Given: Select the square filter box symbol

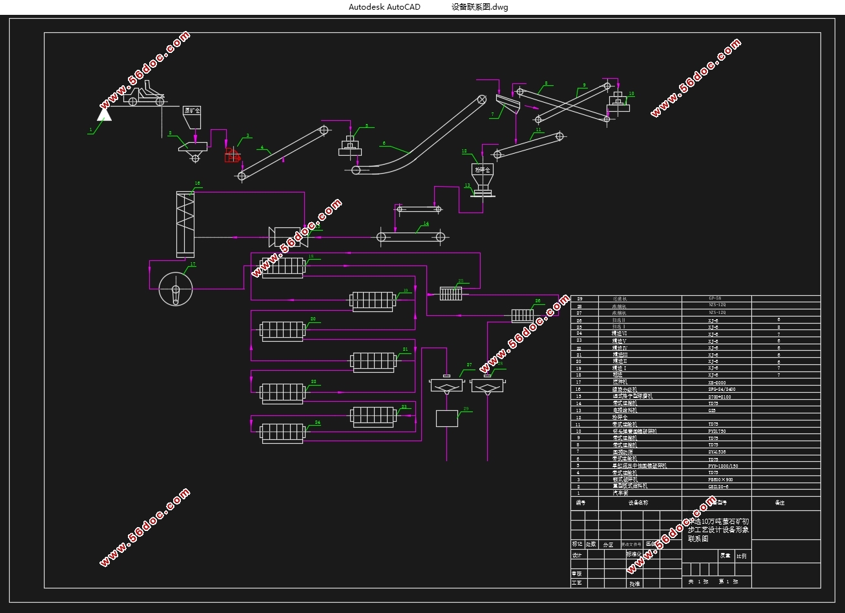Looking at the screenshot, I should (x=447, y=418).
